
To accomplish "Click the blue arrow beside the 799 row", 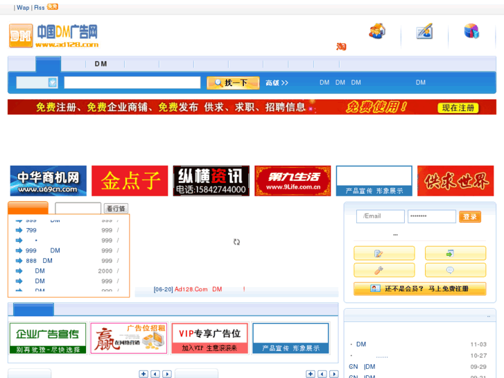I will (x=19, y=230).
